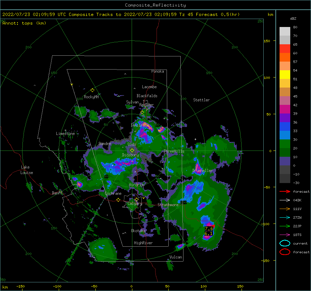Click the yellow diamond marker above Calgary label
The height and width of the screenshot is (291, 311).
(x=136, y=199)
